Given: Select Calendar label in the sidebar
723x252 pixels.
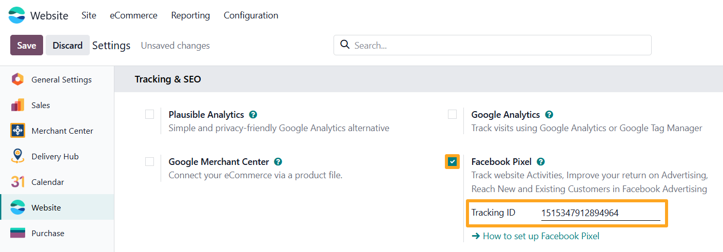Looking at the screenshot, I should (x=48, y=182).
